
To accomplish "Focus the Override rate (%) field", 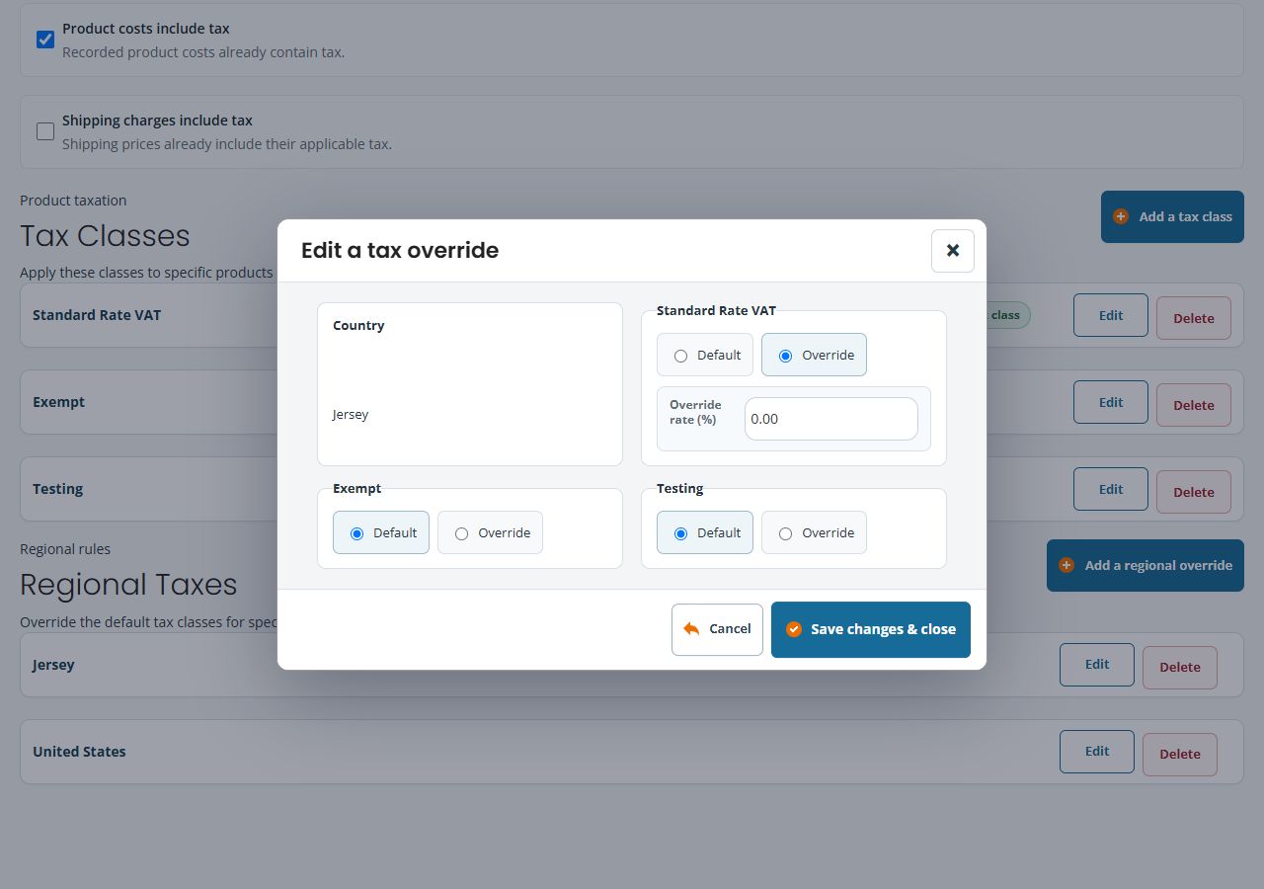I will (x=831, y=419).
